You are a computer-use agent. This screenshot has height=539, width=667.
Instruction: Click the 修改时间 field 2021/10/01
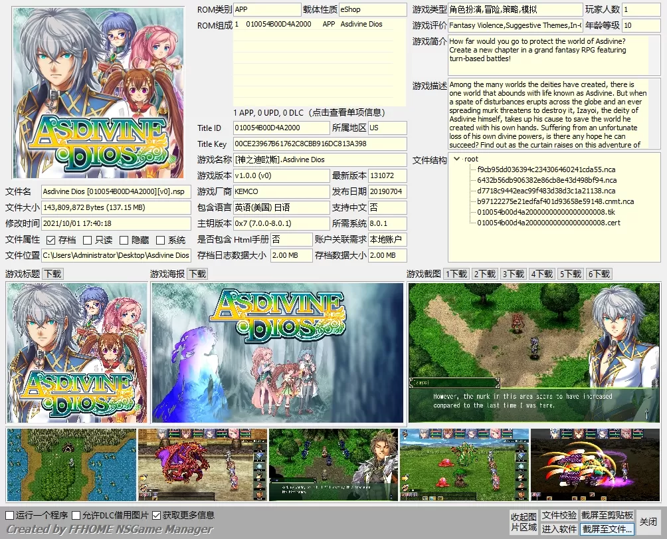(116, 223)
